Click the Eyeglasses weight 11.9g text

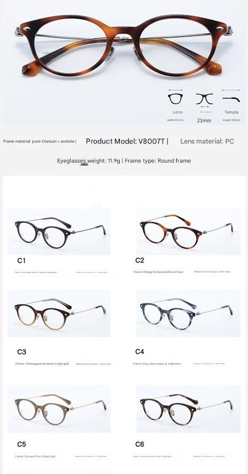tap(89, 161)
